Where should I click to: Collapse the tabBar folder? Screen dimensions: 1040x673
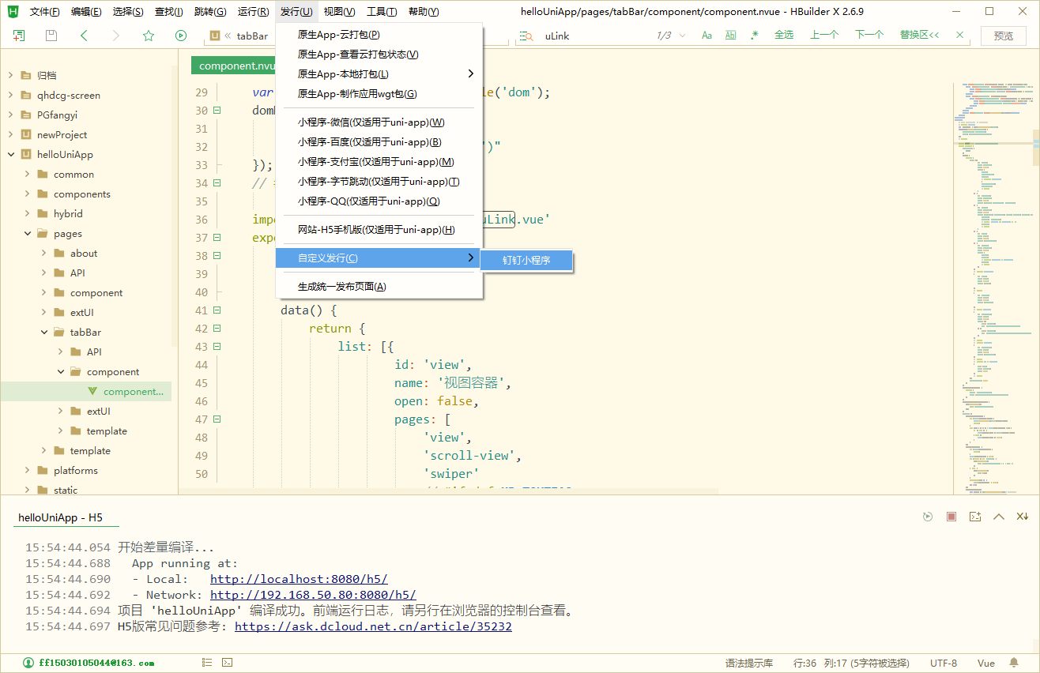(x=44, y=332)
